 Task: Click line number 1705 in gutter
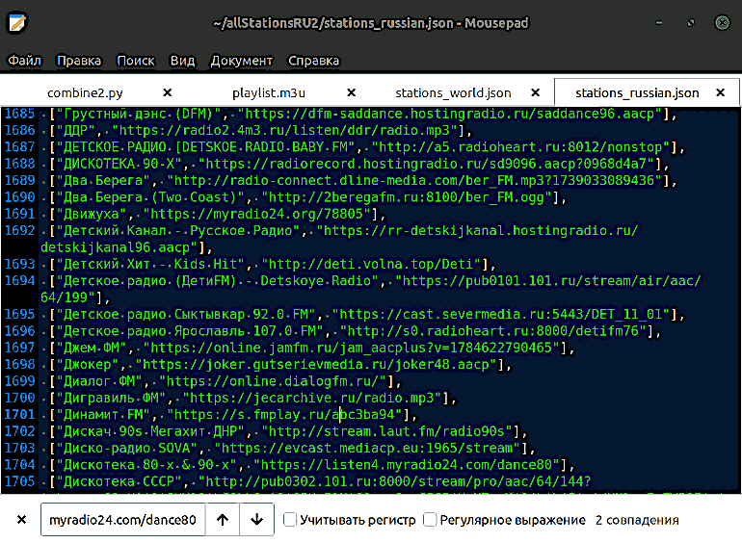[x=20, y=481]
